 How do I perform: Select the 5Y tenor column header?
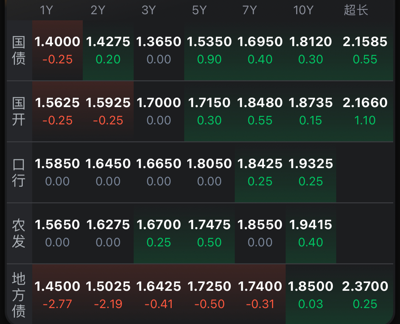(199, 10)
